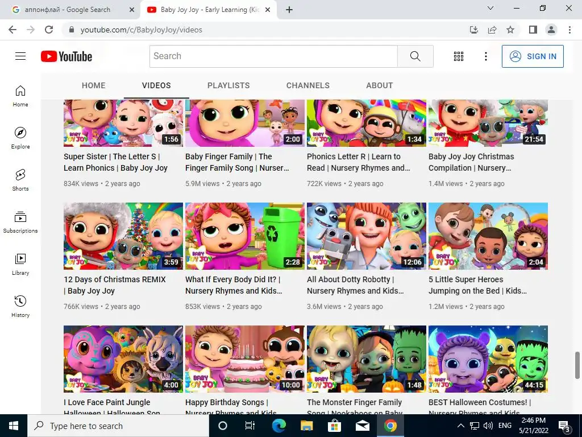Reload the page with refresh icon
The image size is (582, 437).
coord(49,30)
